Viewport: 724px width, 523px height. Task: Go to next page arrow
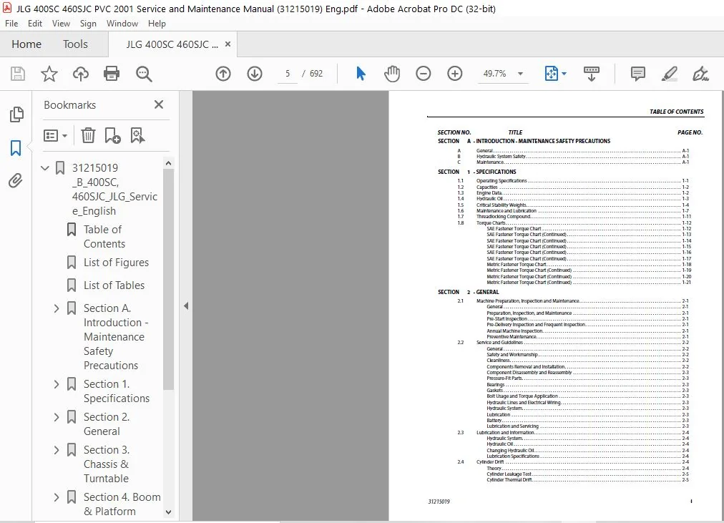(255, 74)
